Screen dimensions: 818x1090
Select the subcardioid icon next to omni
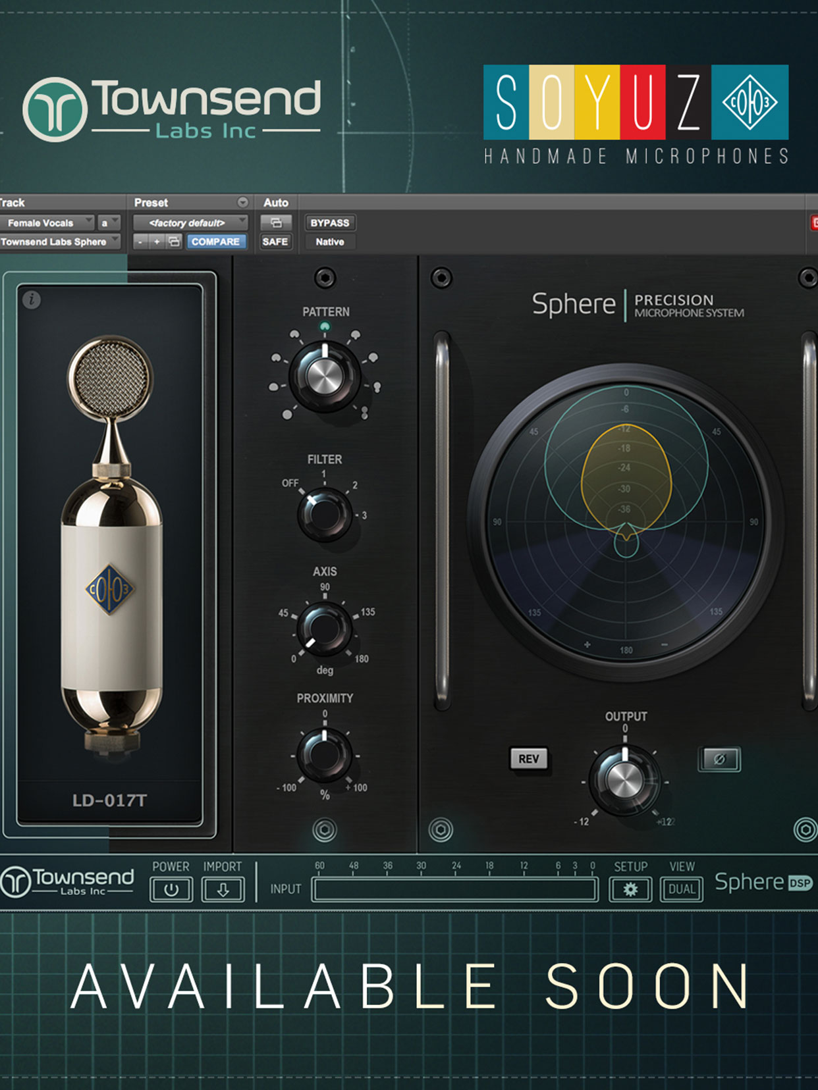(274, 387)
